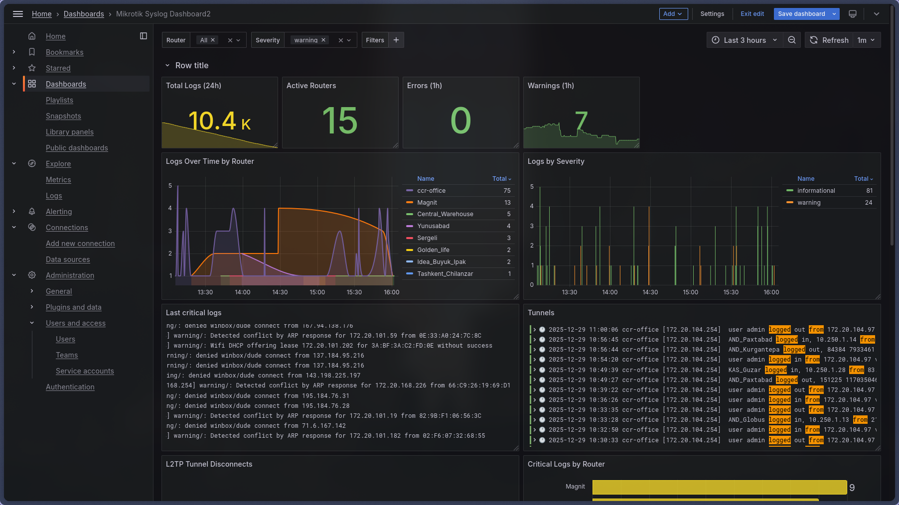This screenshot has height=505, width=899.
Task: Click the Connections icon in the sidebar
Action: (31, 227)
